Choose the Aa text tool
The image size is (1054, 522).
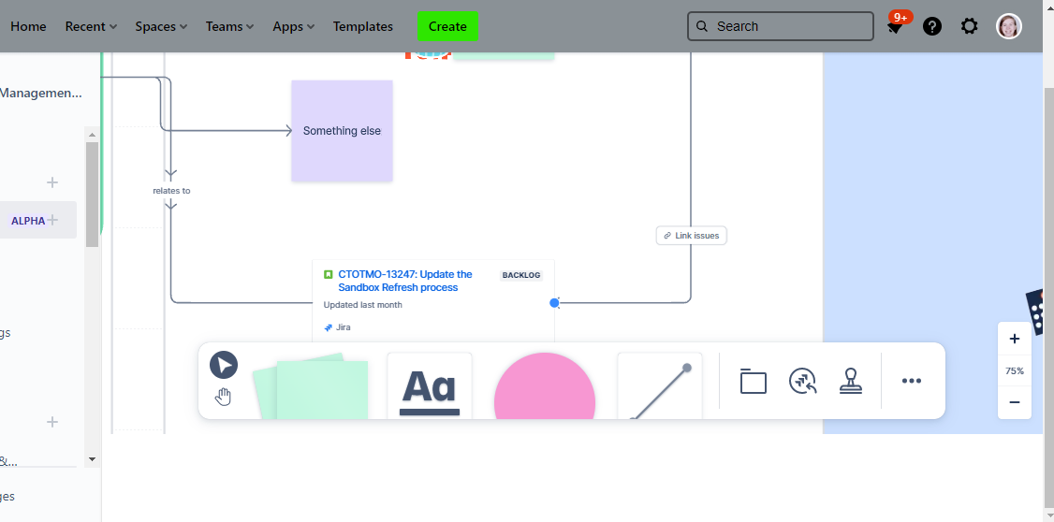pyautogui.click(x=430, y=385)
